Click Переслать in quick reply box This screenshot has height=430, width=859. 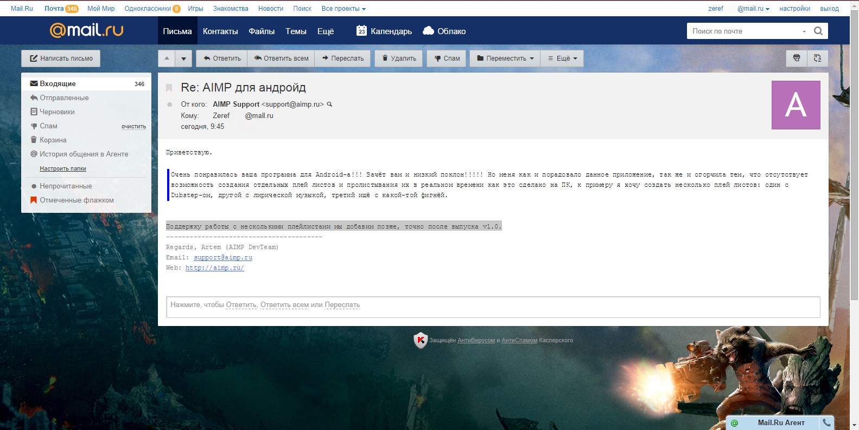pos(342,305)
